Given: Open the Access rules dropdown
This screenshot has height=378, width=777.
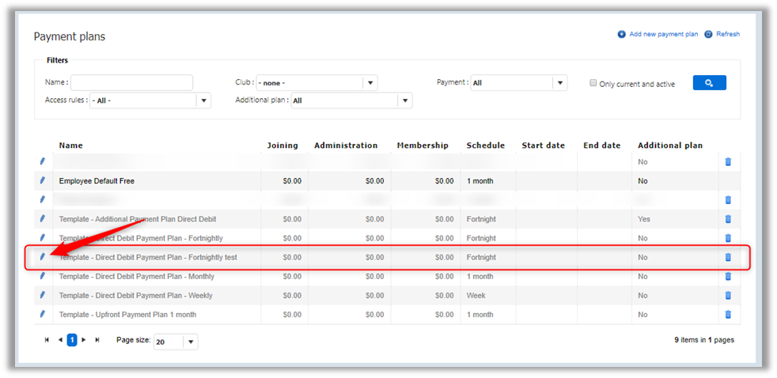Looking at the screenshot, I should tap(203, 100).
